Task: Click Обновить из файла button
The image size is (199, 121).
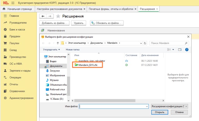Action: click(x=107, y=23)
